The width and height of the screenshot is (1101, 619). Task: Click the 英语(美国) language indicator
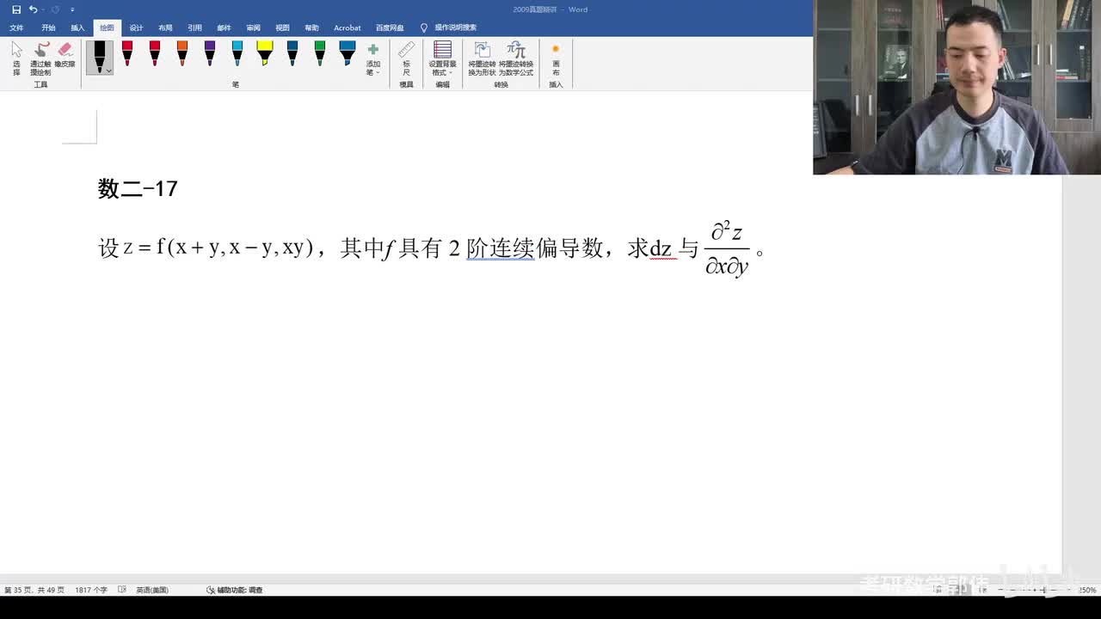point(152,590)
